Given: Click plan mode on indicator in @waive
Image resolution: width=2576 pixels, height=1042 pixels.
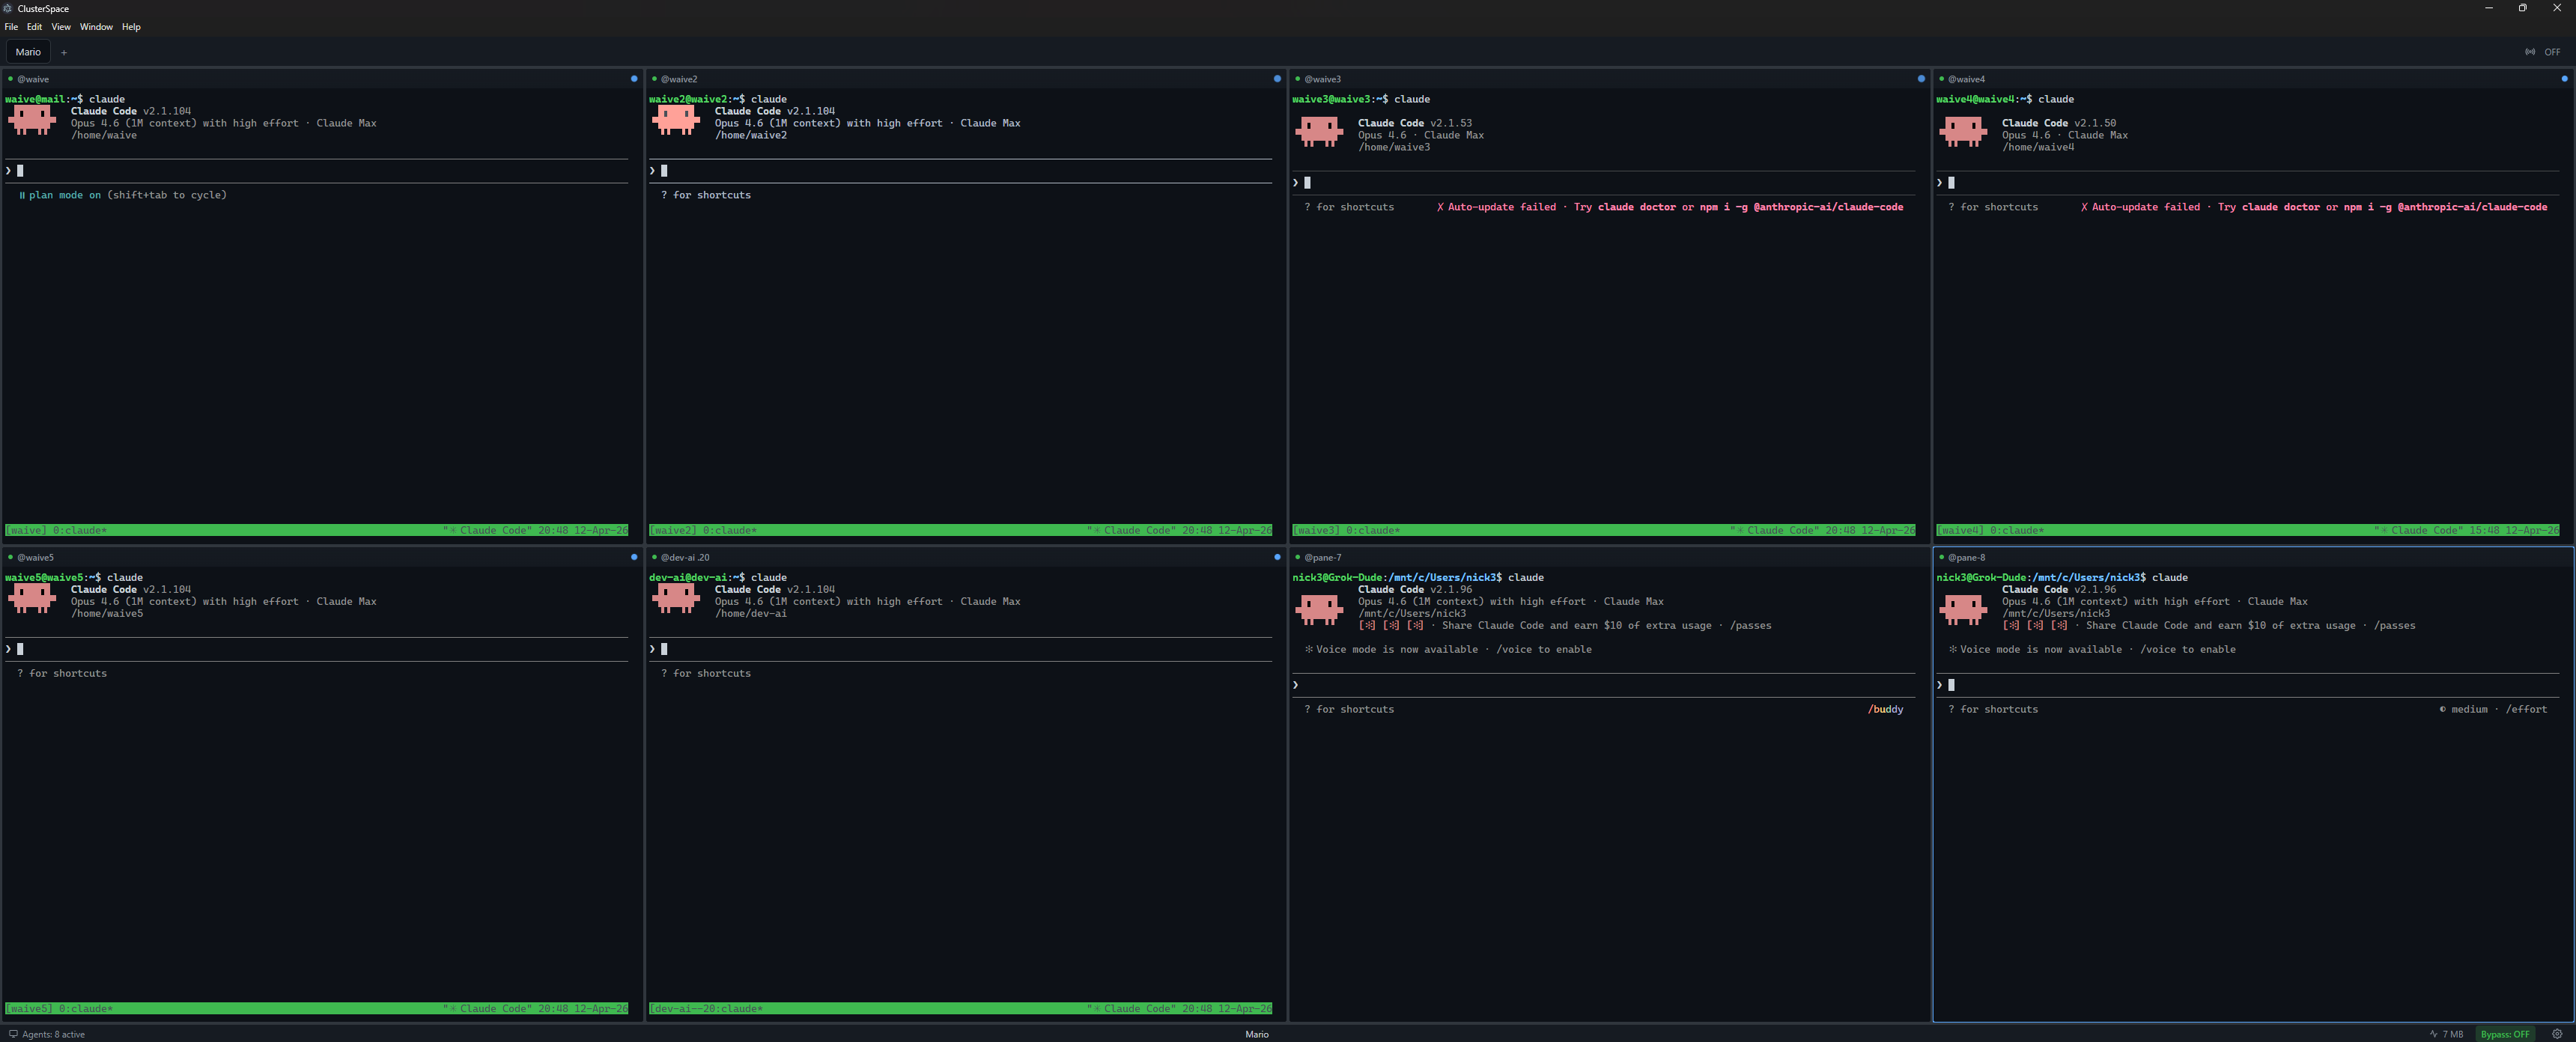Looking at the screenshot, I should [122, 195].
